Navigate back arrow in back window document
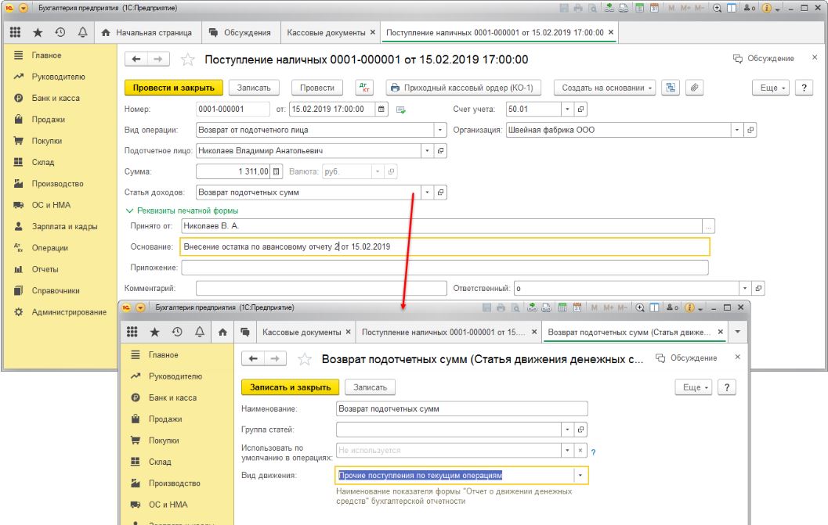Image resolution: width=828 pixels, height=525 pixels. click(136, 59)
